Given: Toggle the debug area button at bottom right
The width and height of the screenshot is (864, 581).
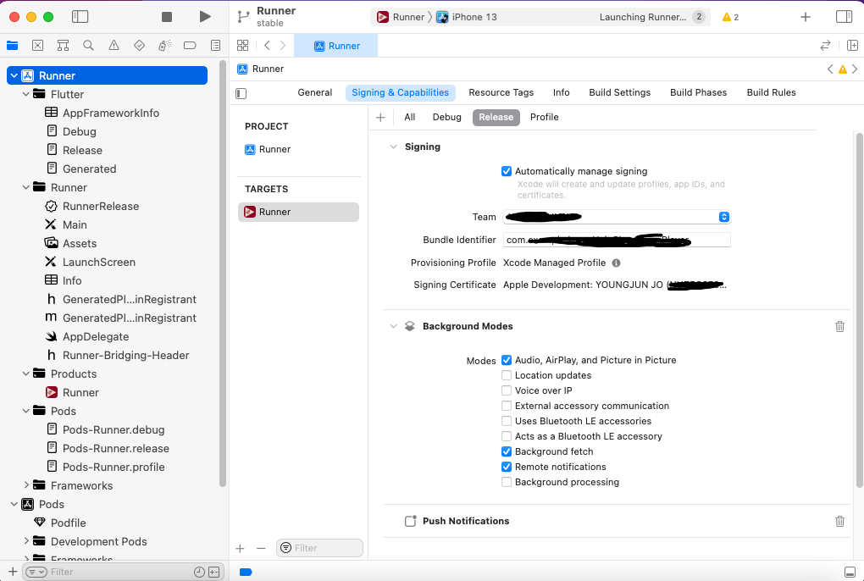Looking at the screenshot, I should (x=850, y=572).
